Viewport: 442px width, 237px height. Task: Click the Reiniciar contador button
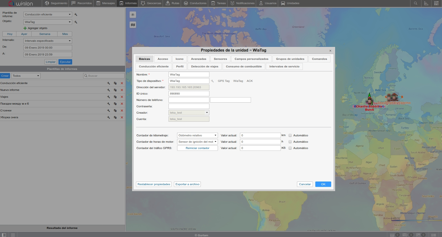tap(197, 148)
